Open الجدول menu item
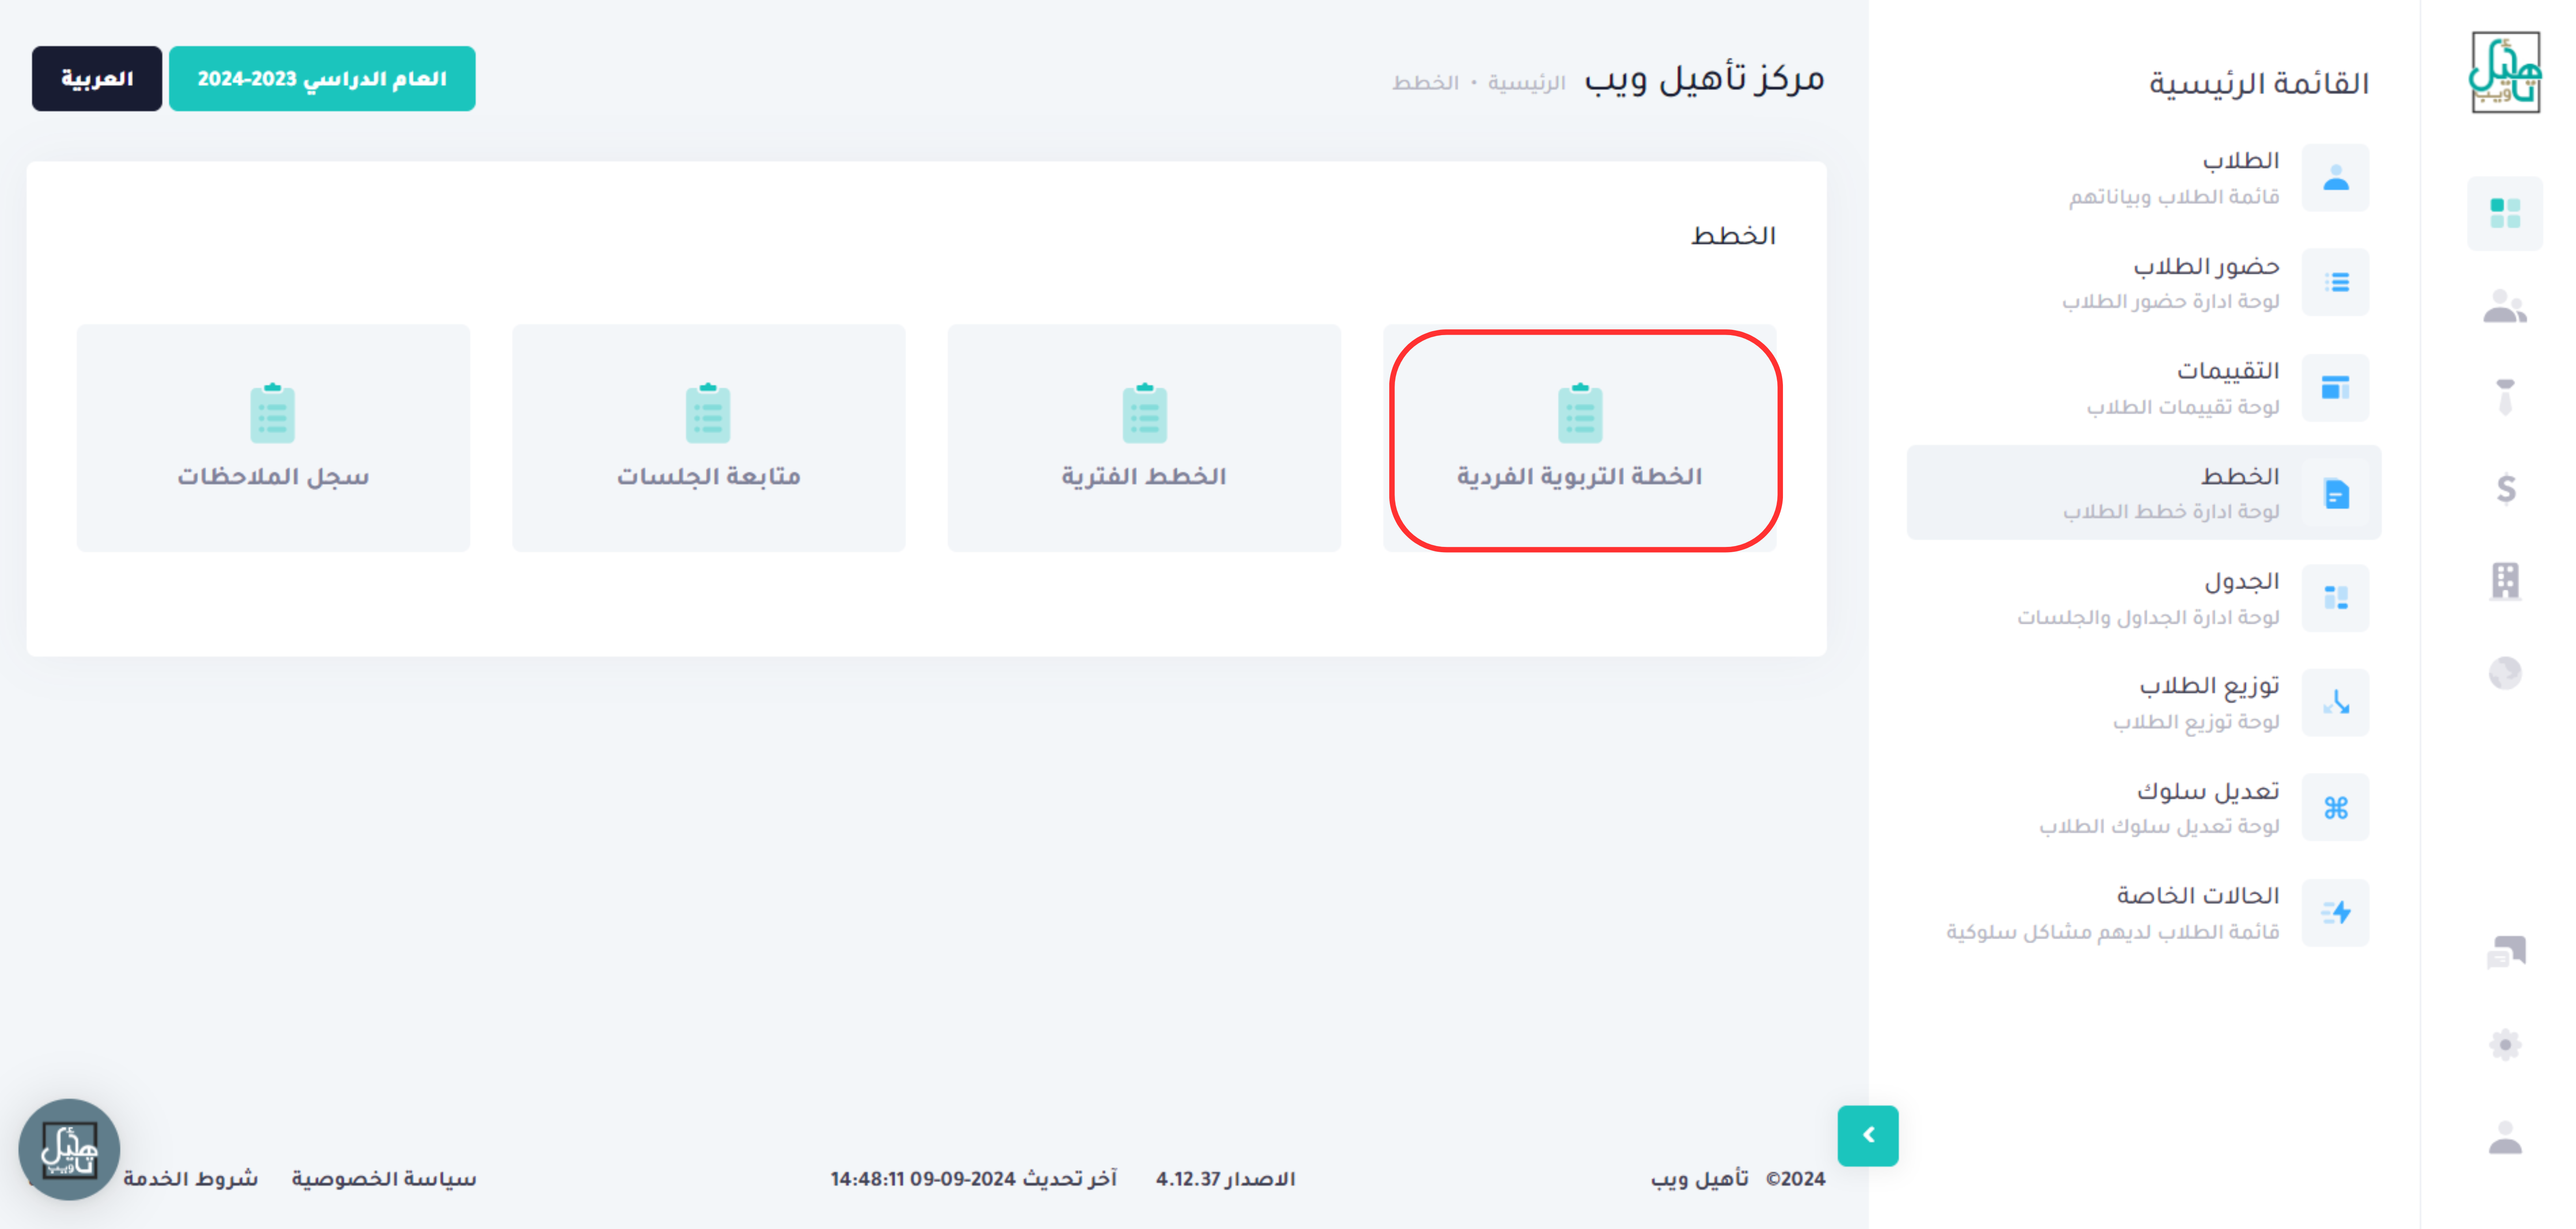The image size is (2576, 1229). click(x=2143, y=598)
